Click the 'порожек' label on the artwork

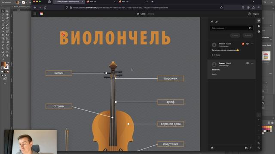tap(171, 79)
